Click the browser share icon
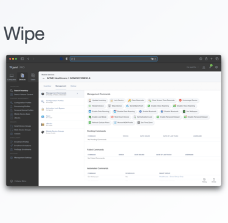Screen dimensions: 228x223 point(206,59)
